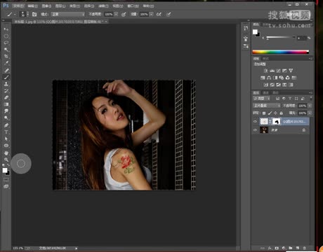The image size is (323, 252).
Task: Select the Zoom tool in the toolbox
Action: pos(6,160)
